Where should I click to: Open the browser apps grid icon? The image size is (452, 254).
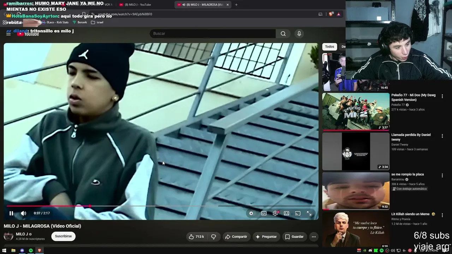[x=4, y=22]
